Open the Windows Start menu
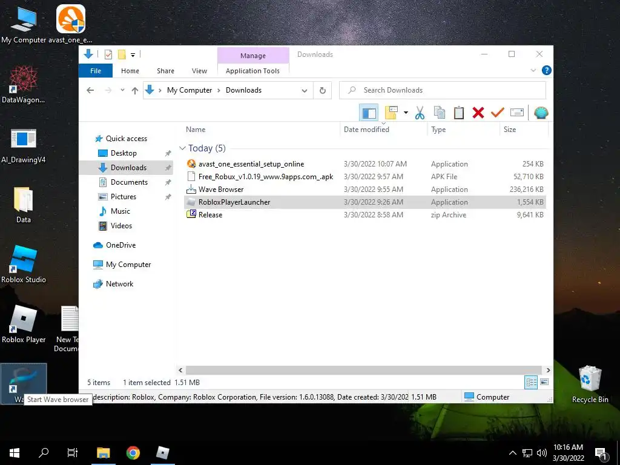The height and width of the screenshot is (465, 620). click(15, 453)
